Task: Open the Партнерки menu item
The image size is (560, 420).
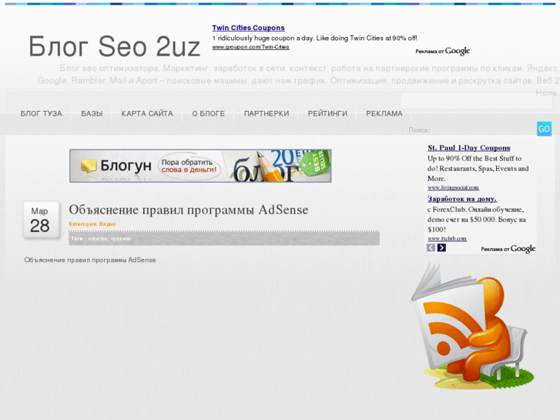Action: (x=267, y=113)
